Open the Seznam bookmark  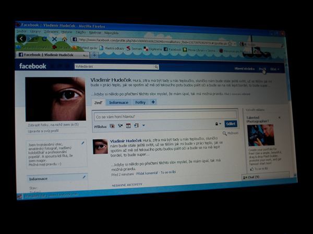tap(134, 48)
